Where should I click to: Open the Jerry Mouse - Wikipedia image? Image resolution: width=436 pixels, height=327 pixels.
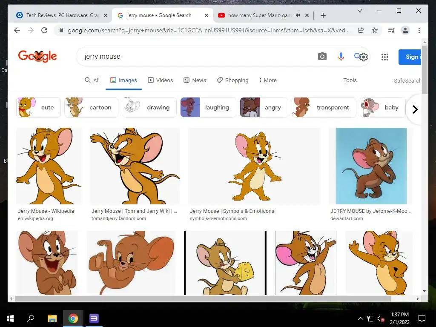(x=49, y=166)
